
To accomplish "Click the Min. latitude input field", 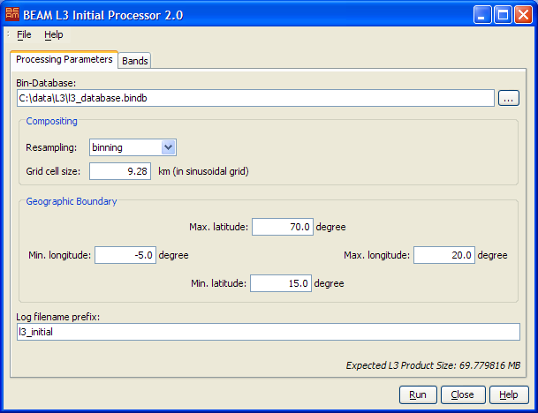I will [281, 283].
